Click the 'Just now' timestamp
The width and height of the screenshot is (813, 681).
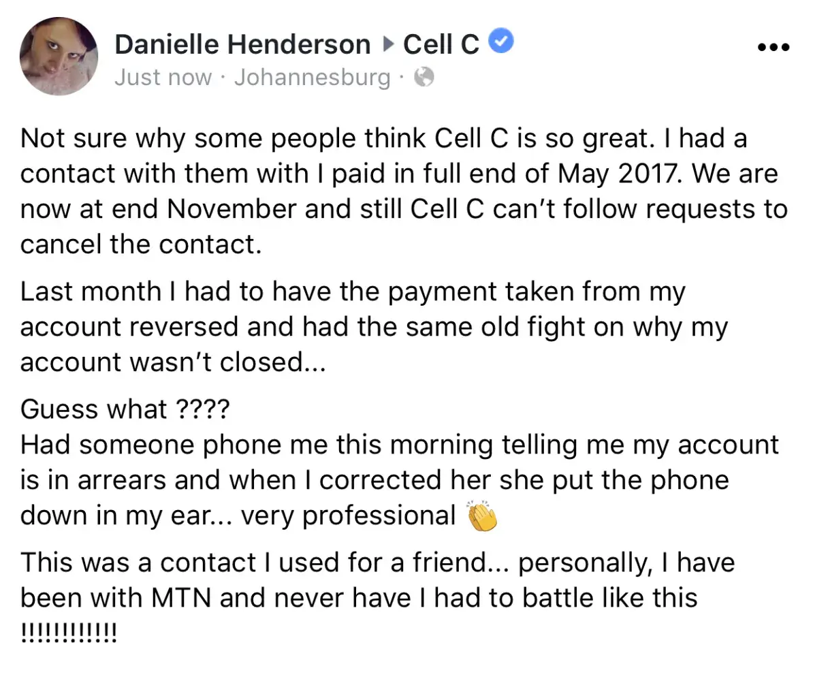coord(163,78)
